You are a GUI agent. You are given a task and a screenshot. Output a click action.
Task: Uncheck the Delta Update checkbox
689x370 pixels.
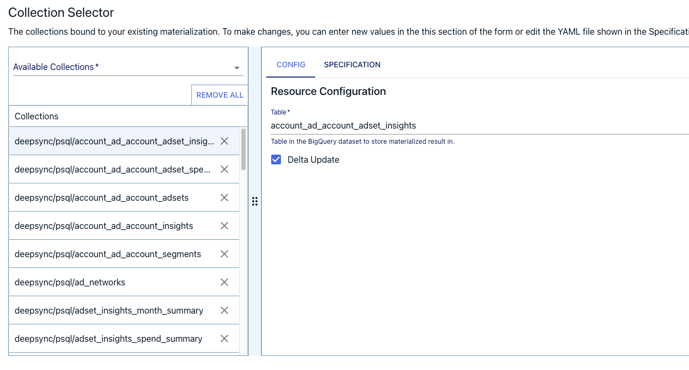coord(276,160)
